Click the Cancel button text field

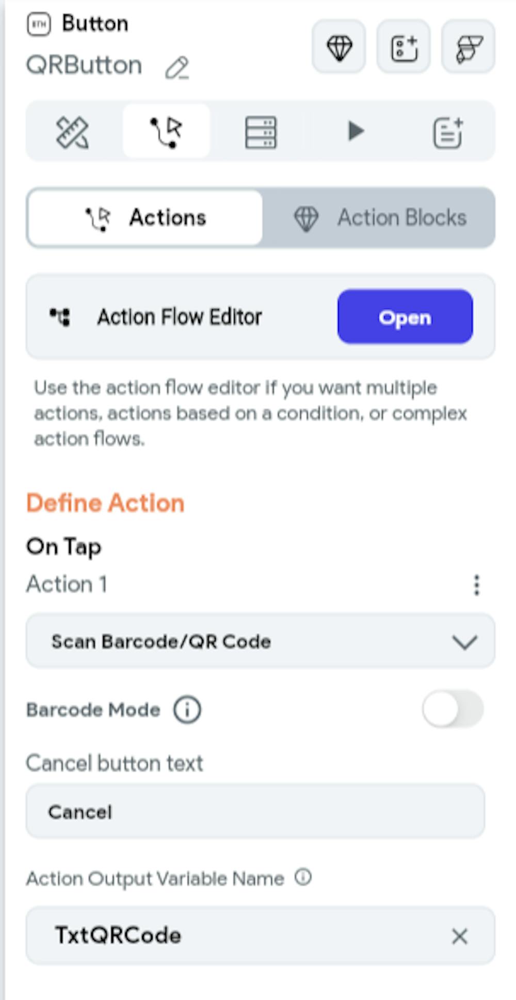[x=255, y=812]
